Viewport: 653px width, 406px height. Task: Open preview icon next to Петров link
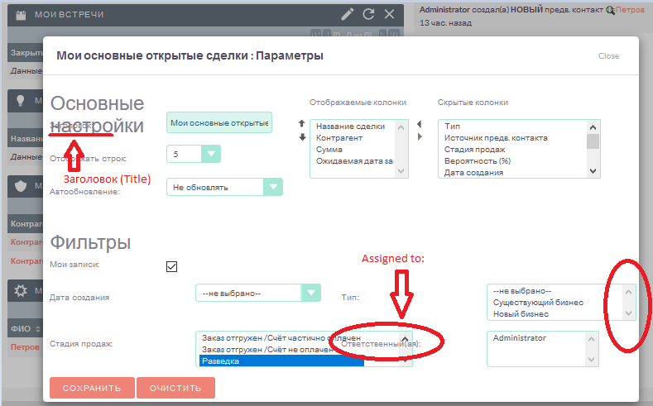click(611, 11)
